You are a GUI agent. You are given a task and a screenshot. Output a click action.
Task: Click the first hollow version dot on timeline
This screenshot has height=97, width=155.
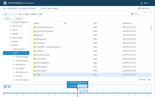click(x=81, y=93)
